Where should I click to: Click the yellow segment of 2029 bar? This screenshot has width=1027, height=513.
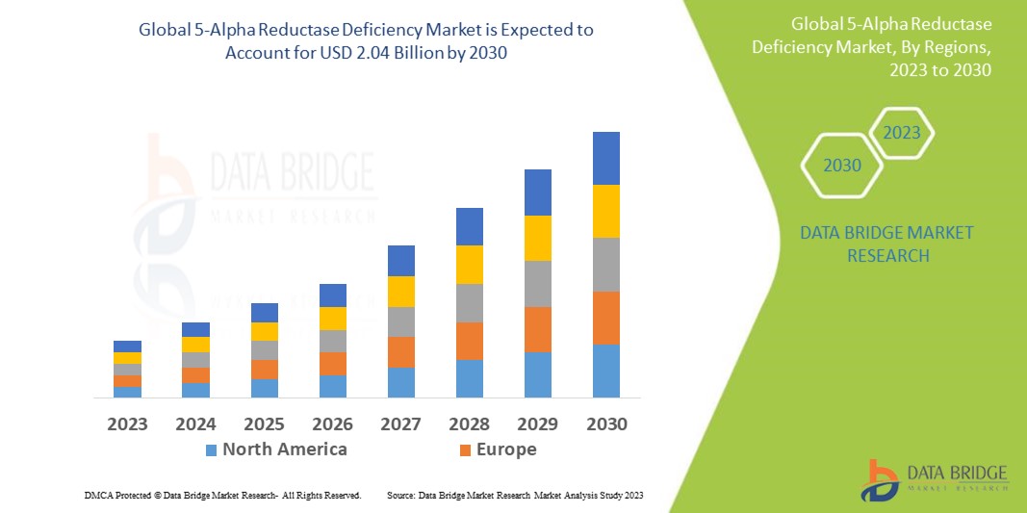[x=537, y=238]
